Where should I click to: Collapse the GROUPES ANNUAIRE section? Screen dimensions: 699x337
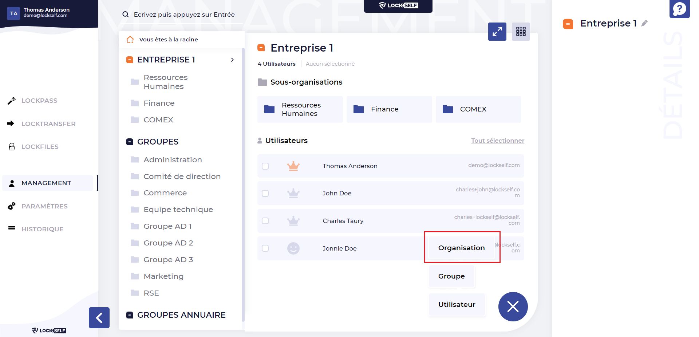(130, 315)
